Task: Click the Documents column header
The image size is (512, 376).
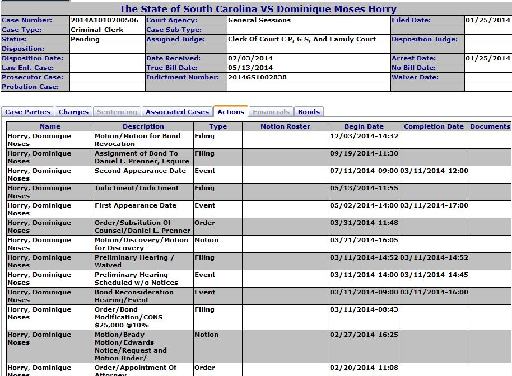Action: click(x=490, y=126)
